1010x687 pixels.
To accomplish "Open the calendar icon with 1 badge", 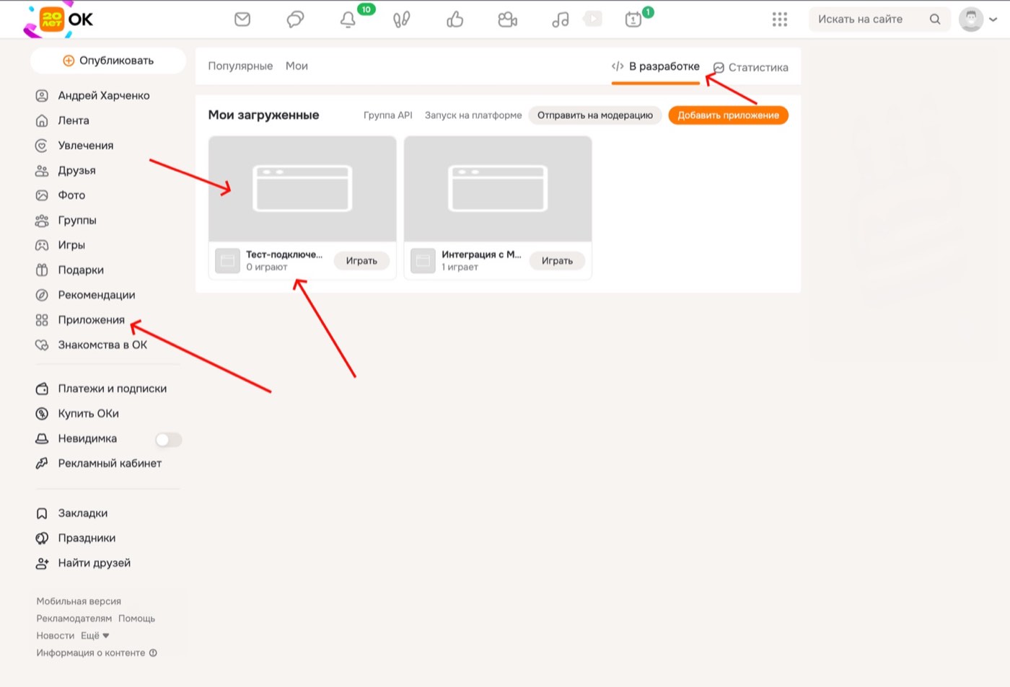I will coord(633,19).
